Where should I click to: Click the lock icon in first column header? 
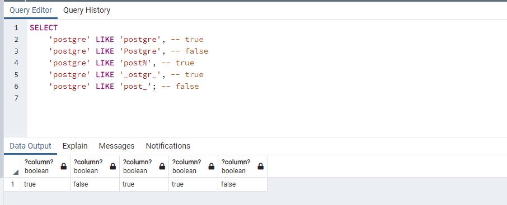tap(64, 166)
